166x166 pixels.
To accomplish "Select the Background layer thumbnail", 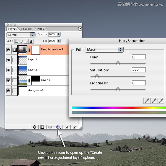I will point(23,91).
